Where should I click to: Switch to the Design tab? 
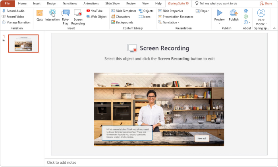51,3
